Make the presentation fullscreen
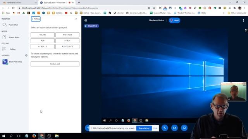The image size is (248, 139). [246, 30]
